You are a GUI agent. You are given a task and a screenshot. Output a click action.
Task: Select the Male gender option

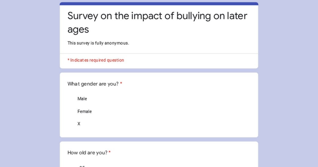click(x=82, y=99)
